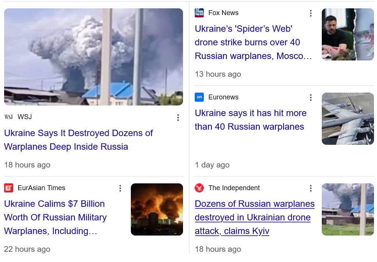The image size is (377, 262).
Task: Open the WSJ article options menu
Action: pos(178,118)
